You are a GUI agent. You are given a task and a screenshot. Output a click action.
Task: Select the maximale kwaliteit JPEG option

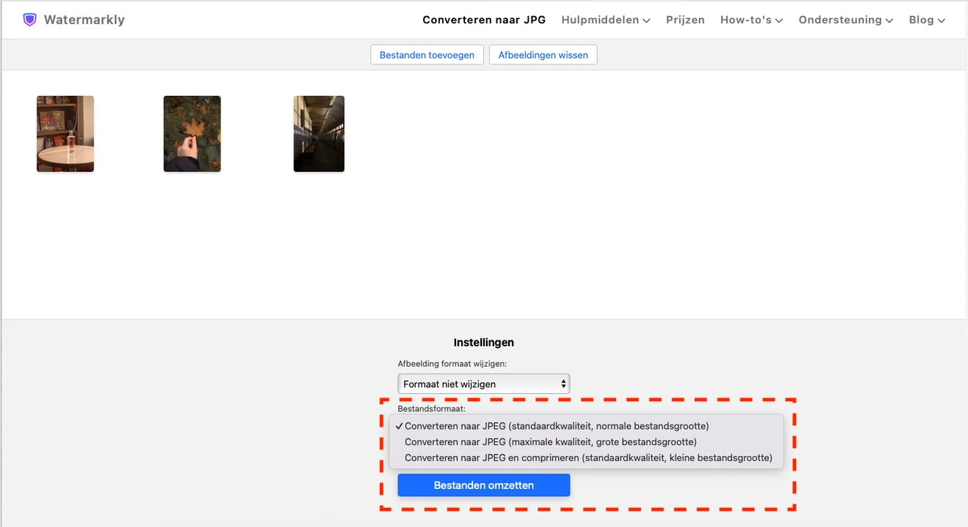point(550,441)
